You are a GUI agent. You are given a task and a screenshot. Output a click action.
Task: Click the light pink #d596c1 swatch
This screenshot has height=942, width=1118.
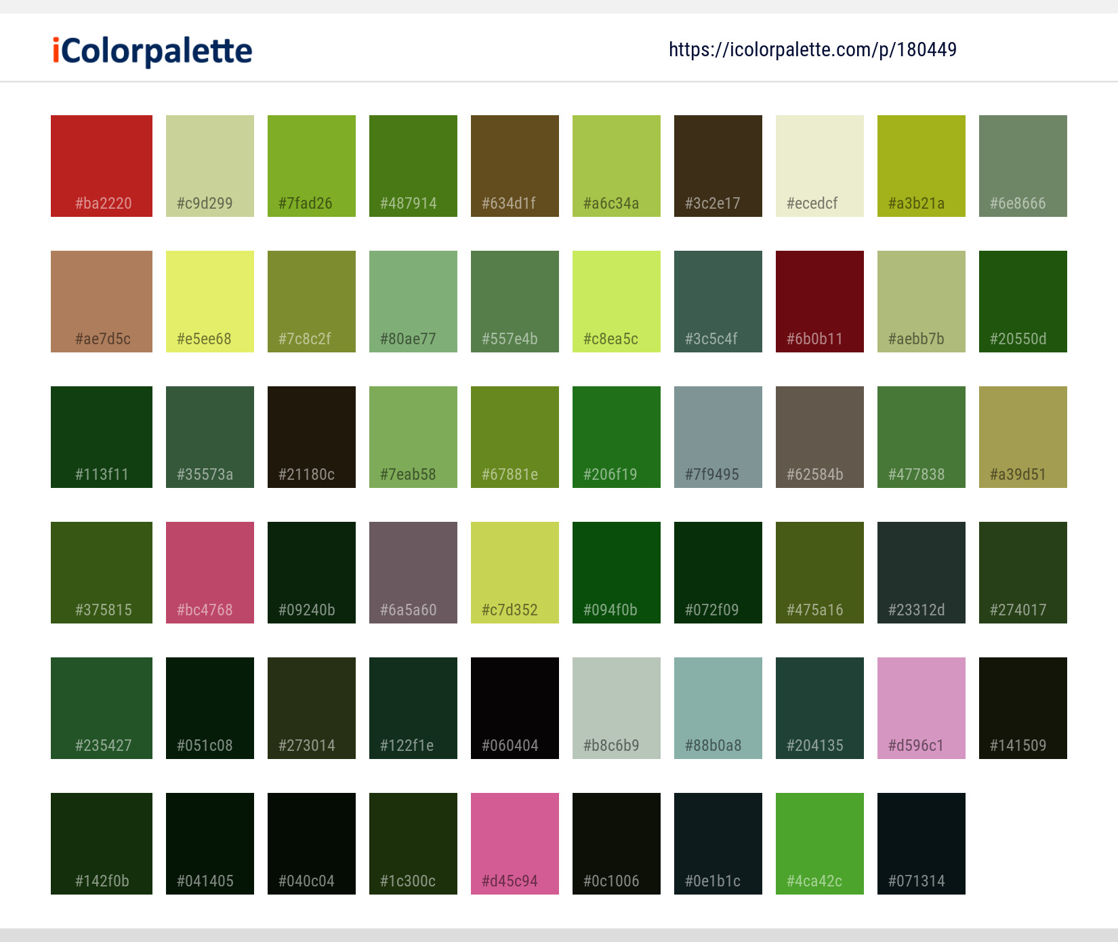click(921, 708)
